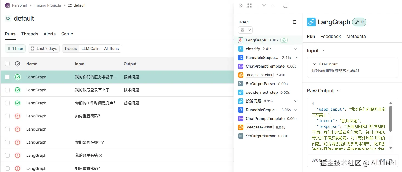Collapse the Input section chevron
Screen dimensions: 402x172
coord(323,51)
